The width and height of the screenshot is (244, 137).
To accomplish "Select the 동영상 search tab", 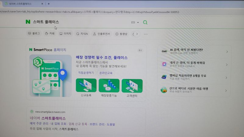I will pyautogui.click(x=121, y=34).
